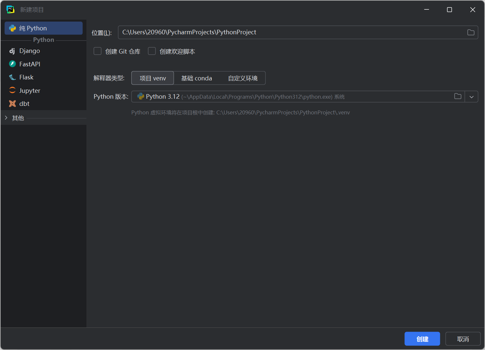Expand the 其他 section

(x=6, y=118)
